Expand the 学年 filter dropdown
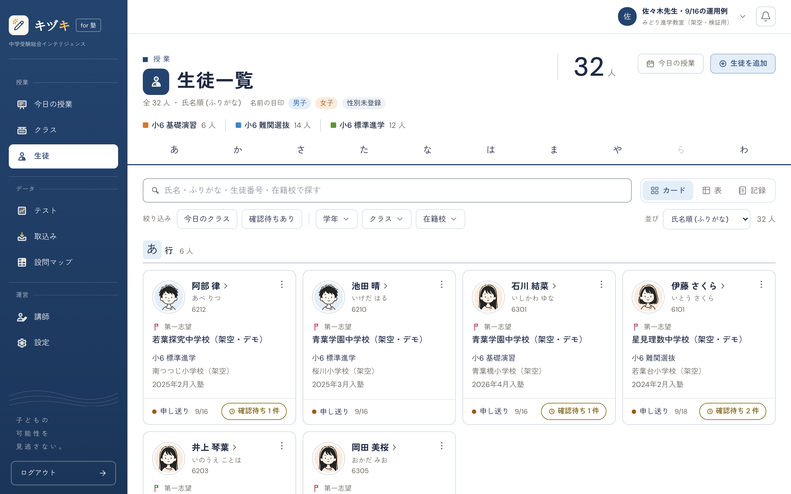This screenshot has width=791, height=494. click(x=336, y=219)
